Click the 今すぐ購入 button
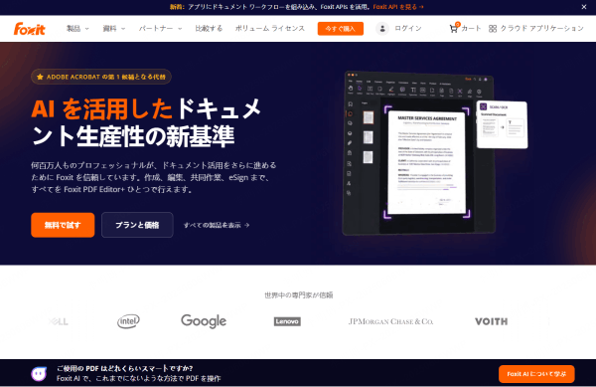 pos(340,29)
